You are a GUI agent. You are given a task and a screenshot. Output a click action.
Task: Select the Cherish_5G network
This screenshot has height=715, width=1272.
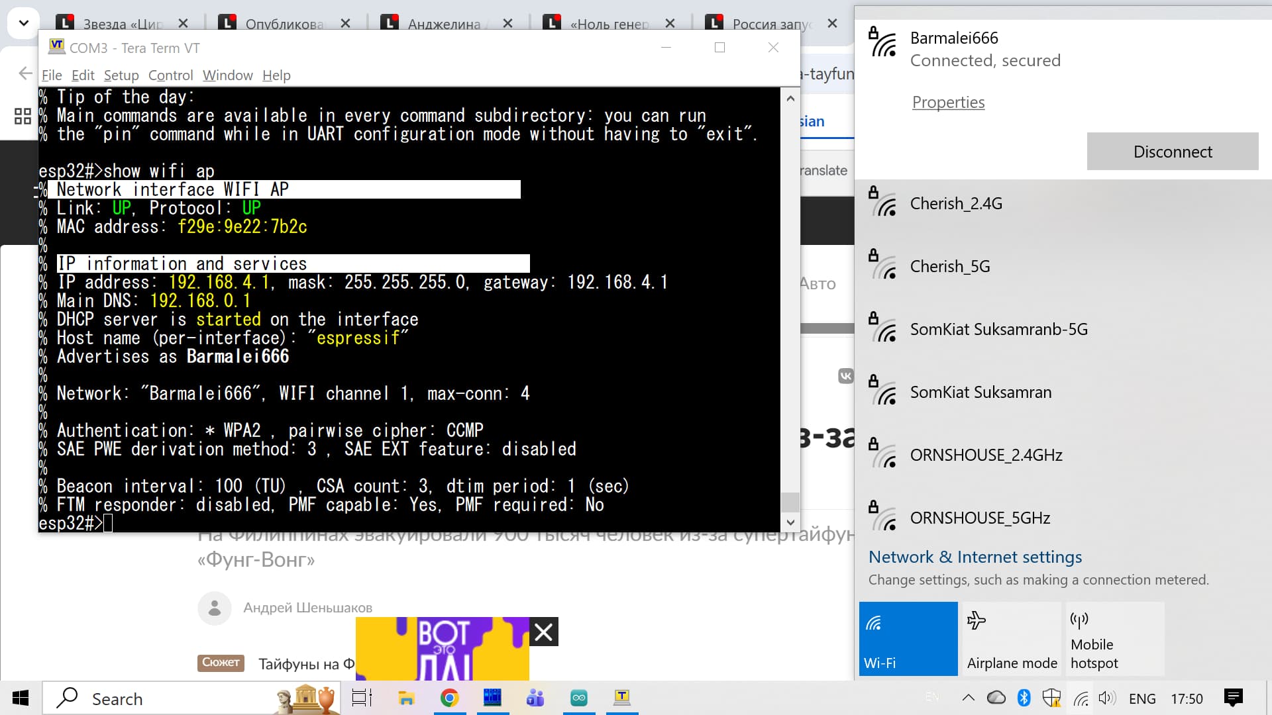949,266
